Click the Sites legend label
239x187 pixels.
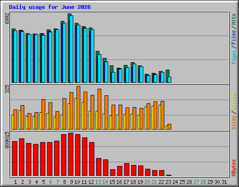[234, 122]
